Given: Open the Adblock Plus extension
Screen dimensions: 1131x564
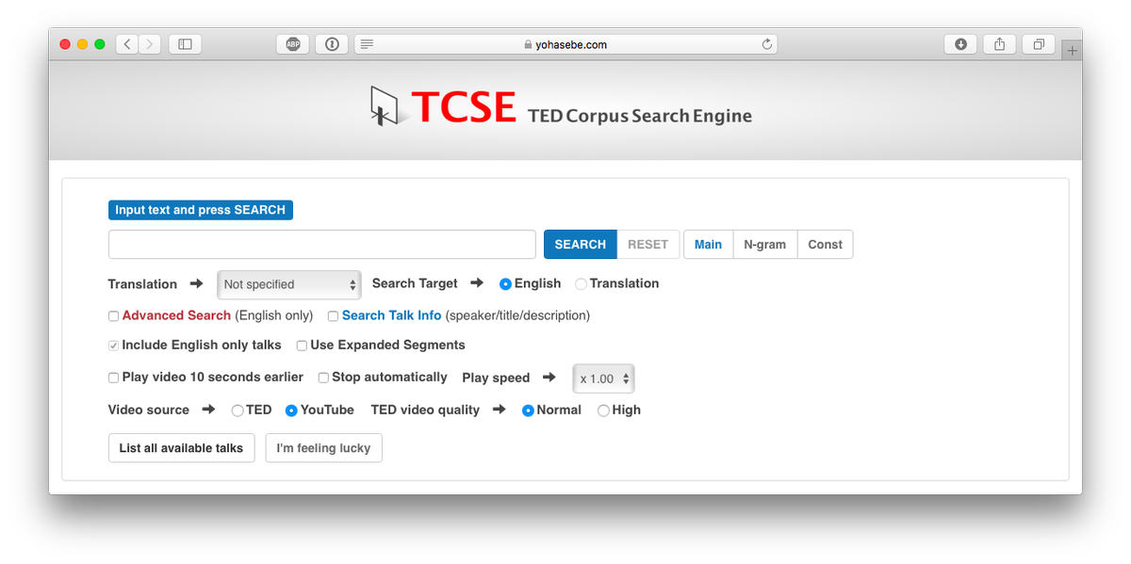Looking at the screenshot, I should pyautogui.click(x=293, y=44).
